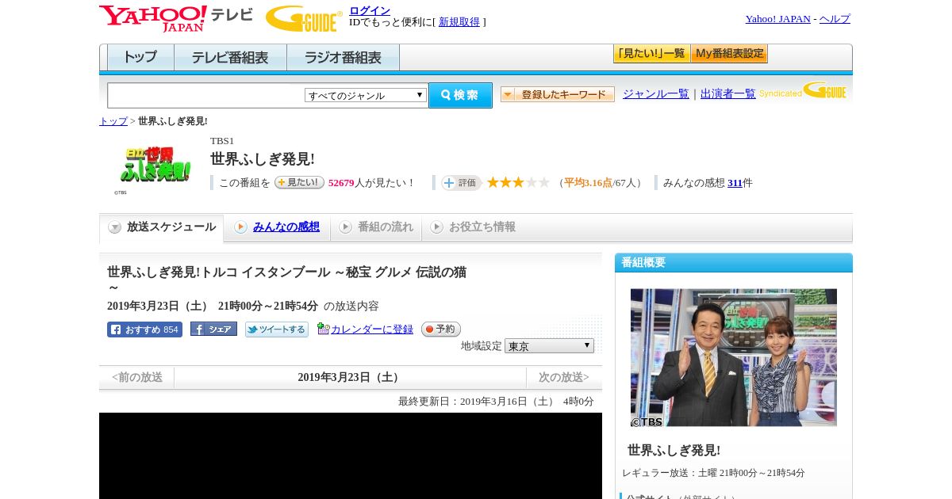Go to the Yahoo! JAPAN link at top right
Viewport: 952px width, 499px height.
pyautogui.click(x=778, y=19)
